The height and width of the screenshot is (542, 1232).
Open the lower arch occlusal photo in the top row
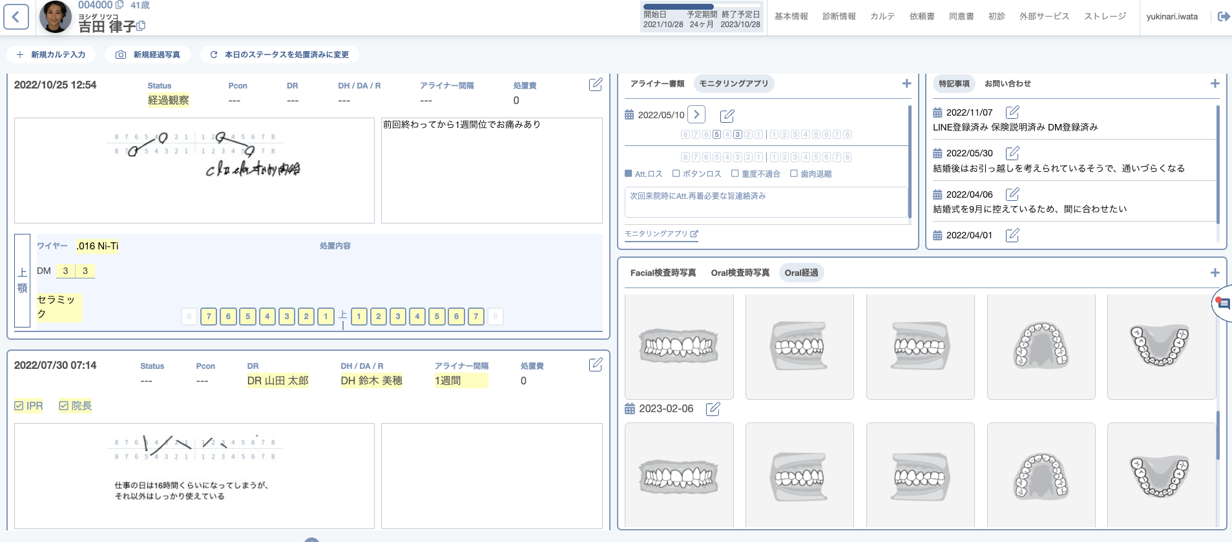click(1161, 347)
